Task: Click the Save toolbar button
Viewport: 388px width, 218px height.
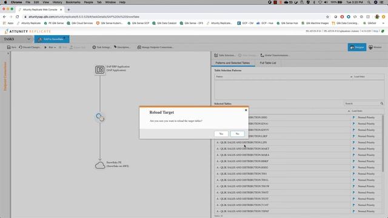Action: [x=12, y=47]
